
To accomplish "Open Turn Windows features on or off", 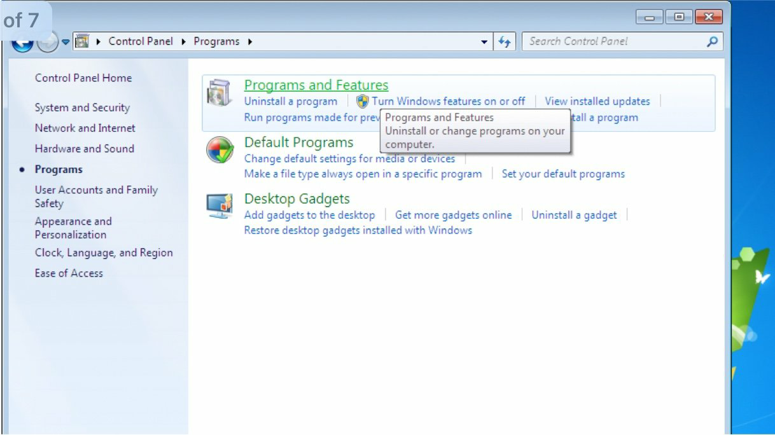I will [449, 101].
